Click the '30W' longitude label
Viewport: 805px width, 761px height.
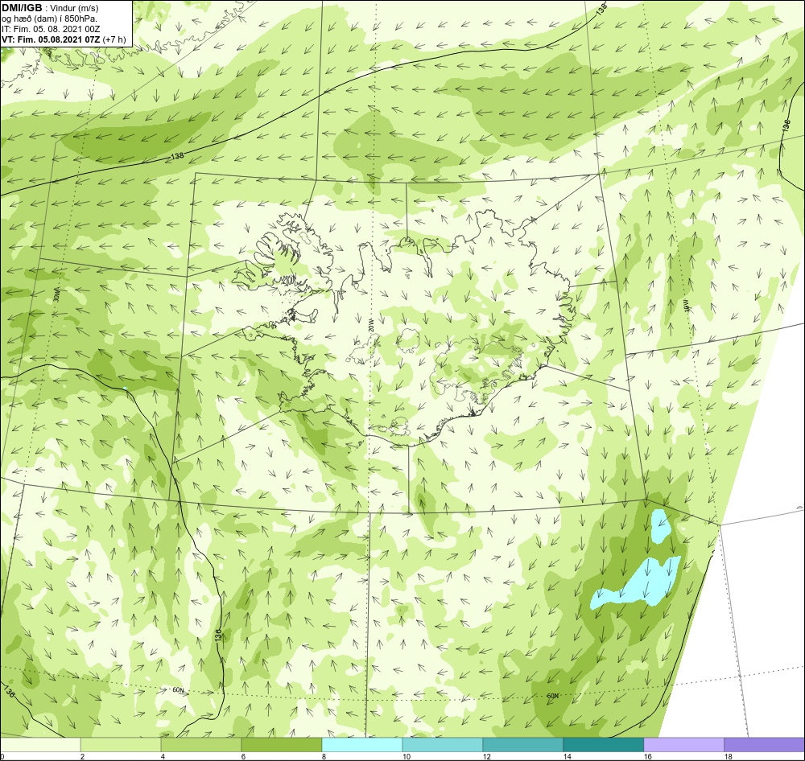coord(56,294)
